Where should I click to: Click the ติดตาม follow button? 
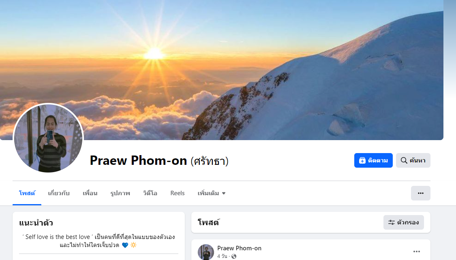coord(373,160)
